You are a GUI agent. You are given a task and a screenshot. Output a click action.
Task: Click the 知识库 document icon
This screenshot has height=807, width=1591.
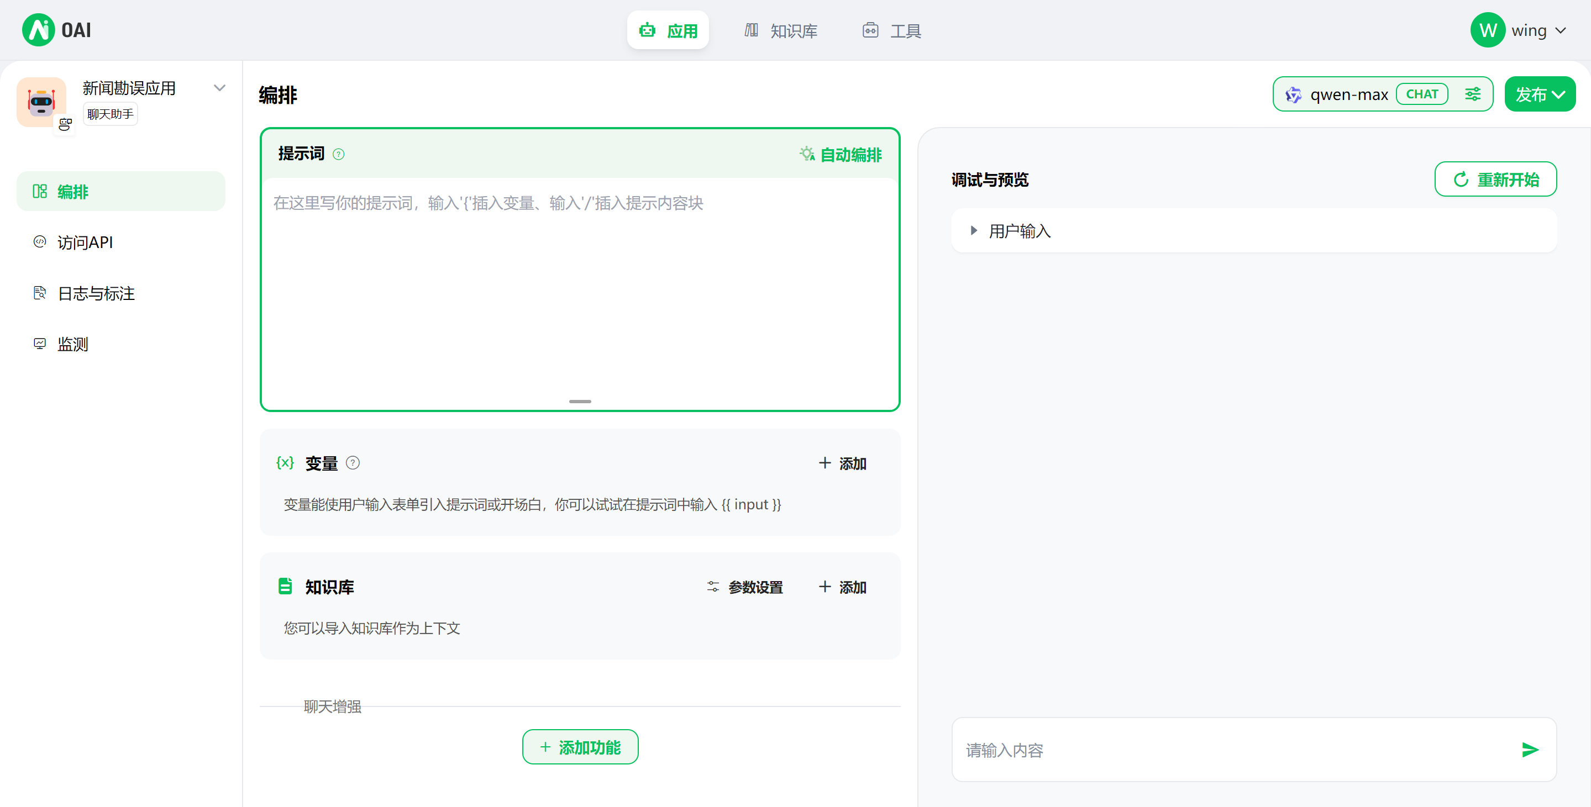coord(285,586)
